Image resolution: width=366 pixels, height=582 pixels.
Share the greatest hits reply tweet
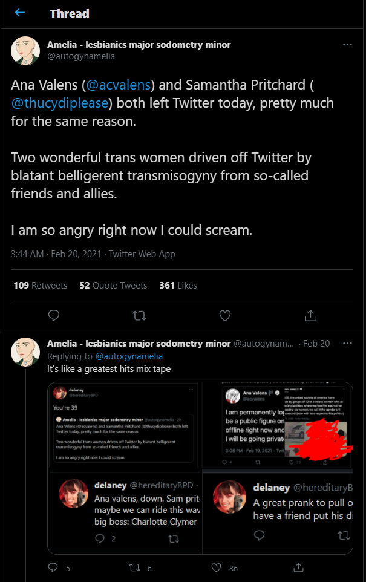tap(298, 567)
